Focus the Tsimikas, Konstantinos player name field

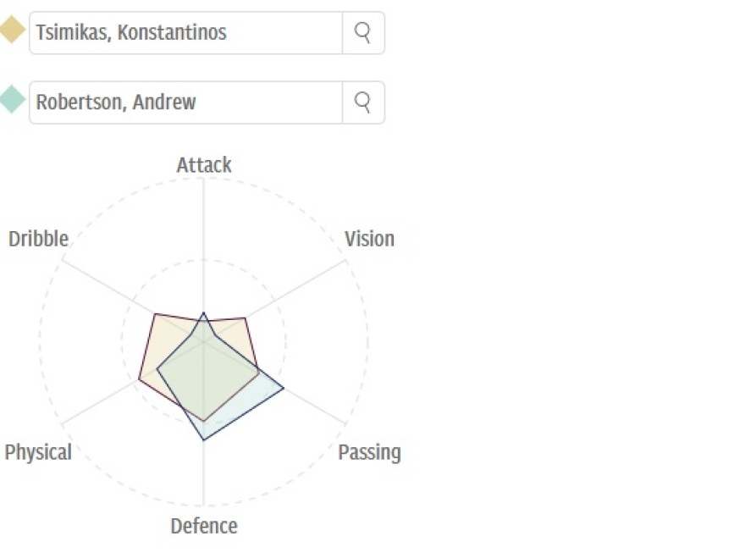point(186,33)
